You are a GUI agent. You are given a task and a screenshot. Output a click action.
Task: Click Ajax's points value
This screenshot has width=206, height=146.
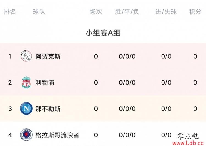tap(195, 56)
